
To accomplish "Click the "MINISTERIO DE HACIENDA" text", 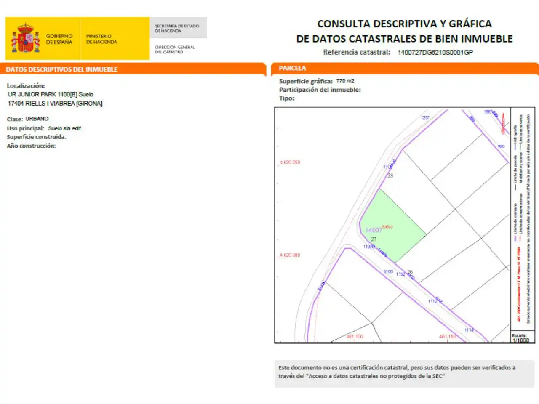I will 101,39.
